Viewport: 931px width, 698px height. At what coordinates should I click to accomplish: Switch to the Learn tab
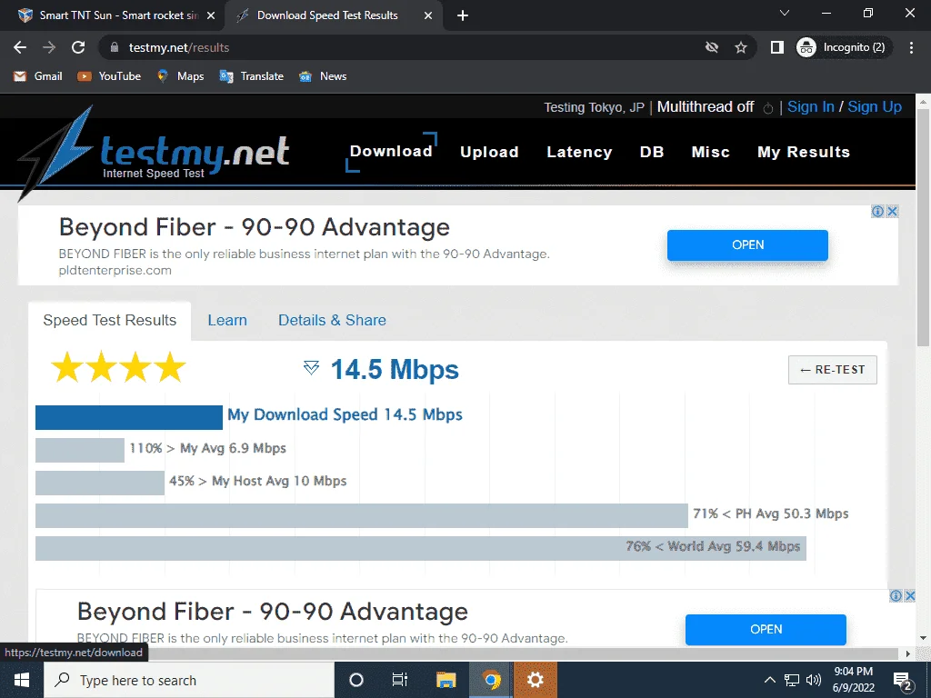(227, 321)
